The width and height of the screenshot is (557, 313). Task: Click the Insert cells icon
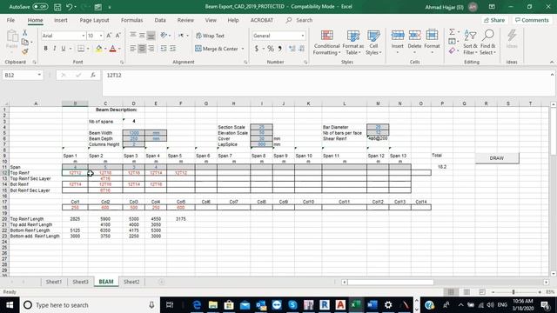tap(398, 35)
